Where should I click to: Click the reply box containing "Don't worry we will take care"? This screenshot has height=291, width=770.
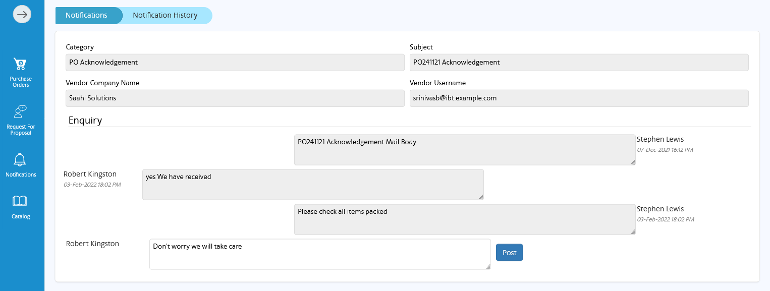click(319, 254)
